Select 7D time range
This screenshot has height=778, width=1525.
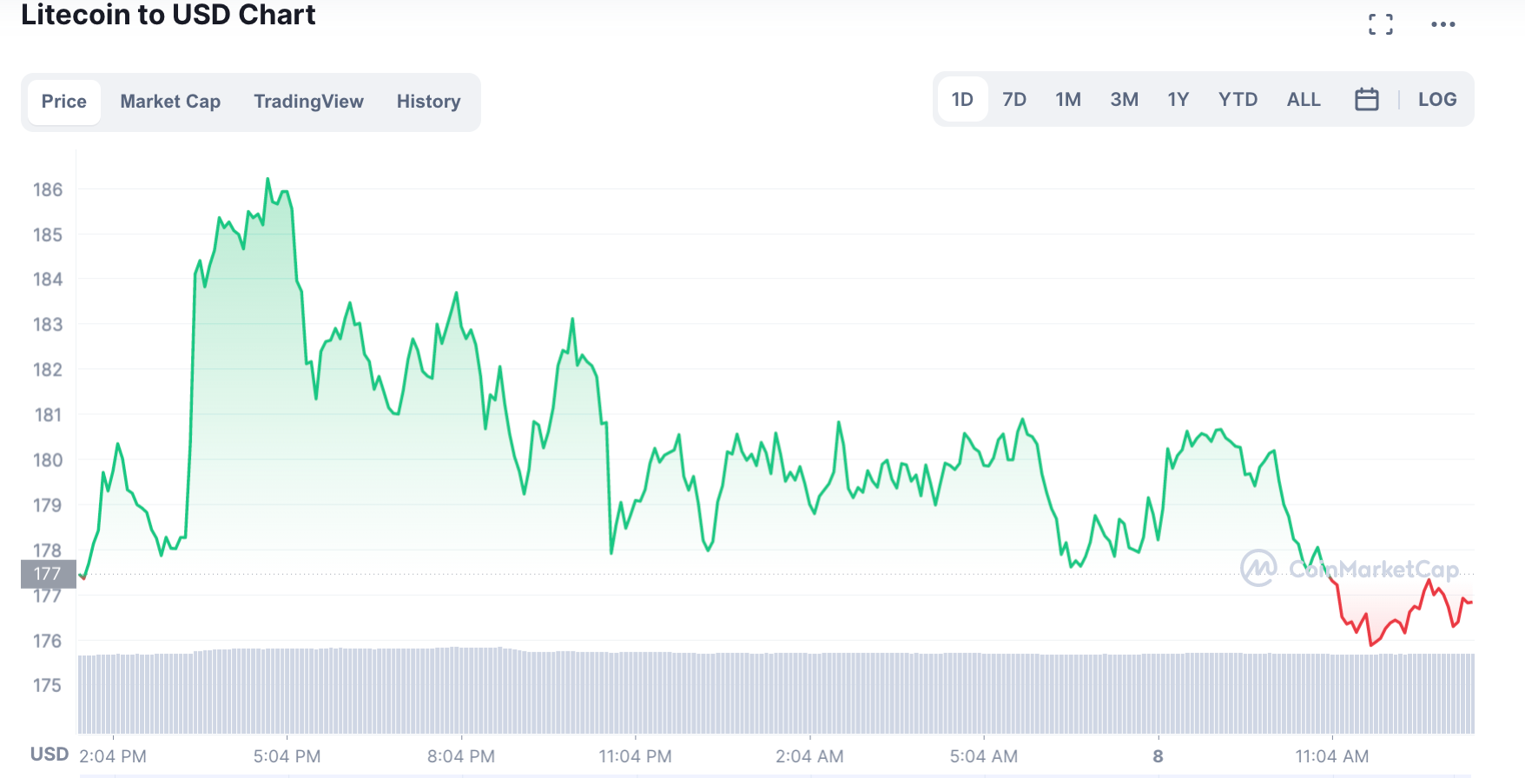click(1014, 99)
